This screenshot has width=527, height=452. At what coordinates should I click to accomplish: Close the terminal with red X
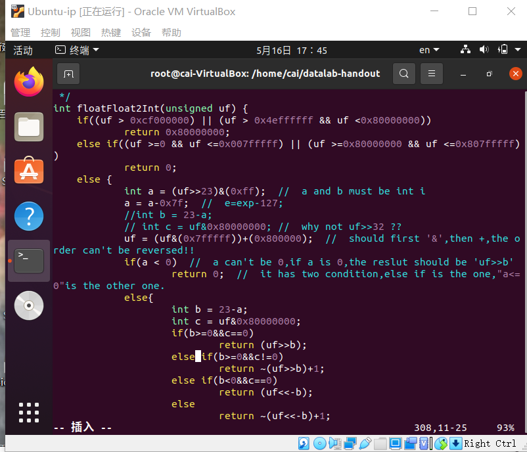516,74
